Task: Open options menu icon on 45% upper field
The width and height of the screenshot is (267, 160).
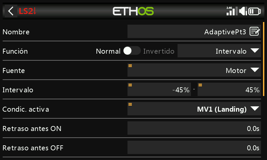Action: pyautogui.click(x=200, y=85)
